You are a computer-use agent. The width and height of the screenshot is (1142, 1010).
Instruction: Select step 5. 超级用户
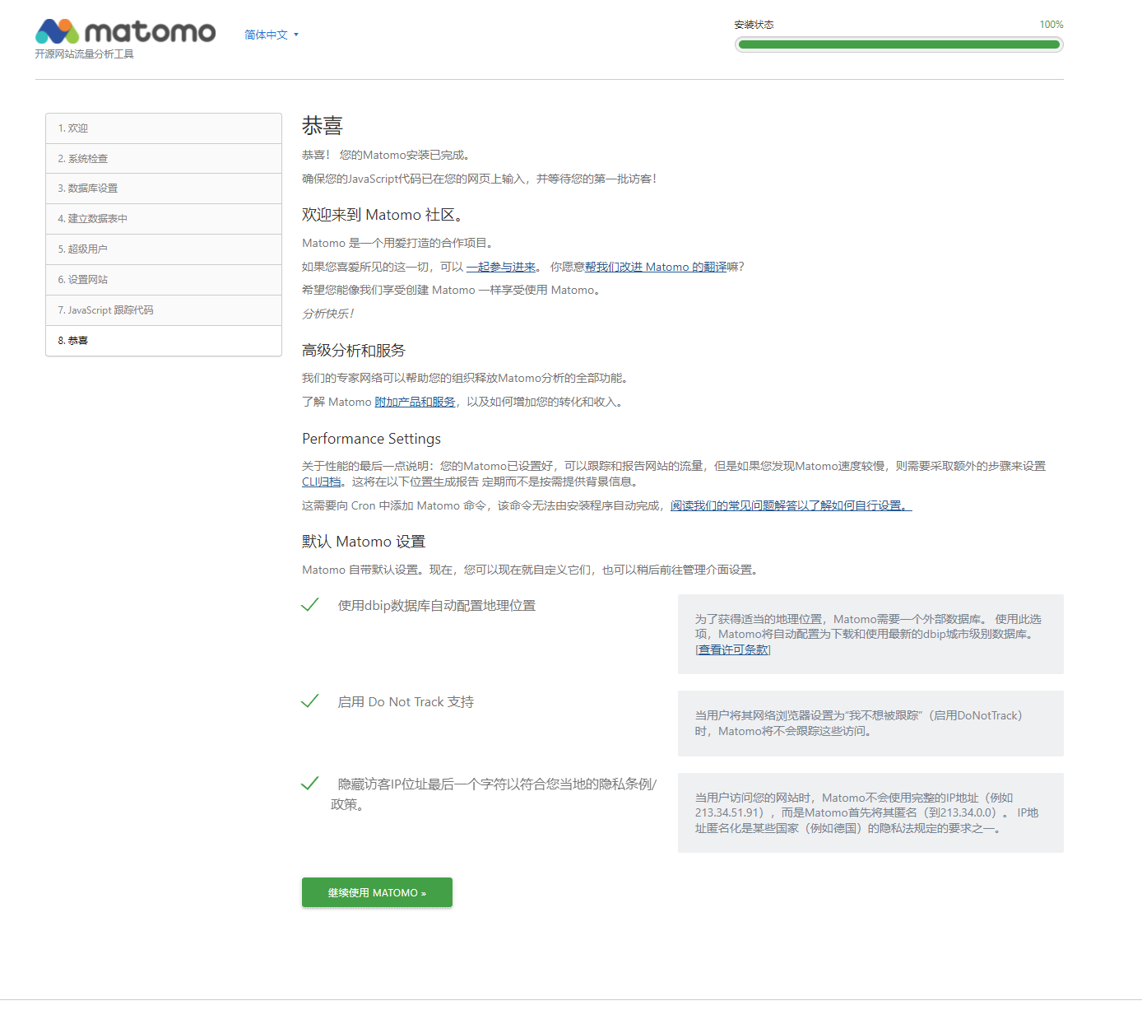tap(164, 249)
